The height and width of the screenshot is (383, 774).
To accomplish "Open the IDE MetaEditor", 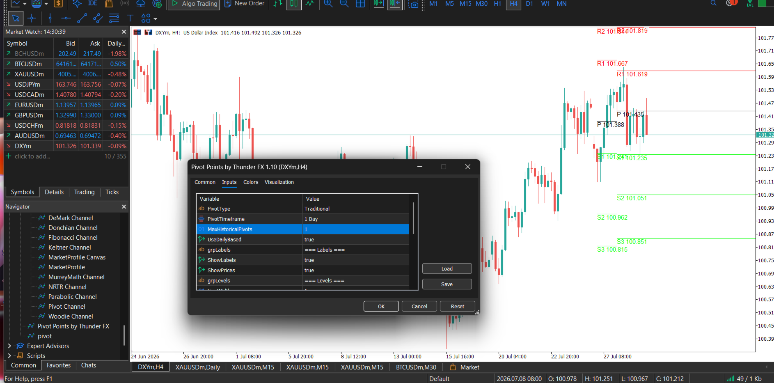I will [x=93, y=4].
